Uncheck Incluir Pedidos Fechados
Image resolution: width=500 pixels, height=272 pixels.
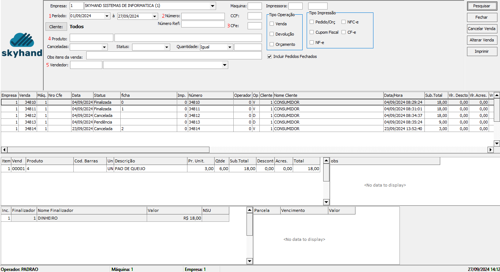pyautogui.click(x=270, y=57)
